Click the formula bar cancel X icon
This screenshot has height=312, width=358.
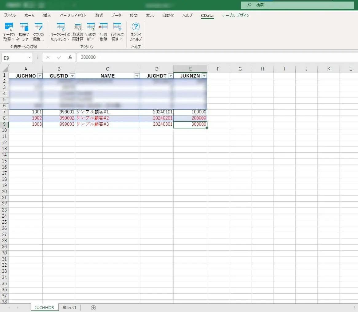tap(48, 57)
